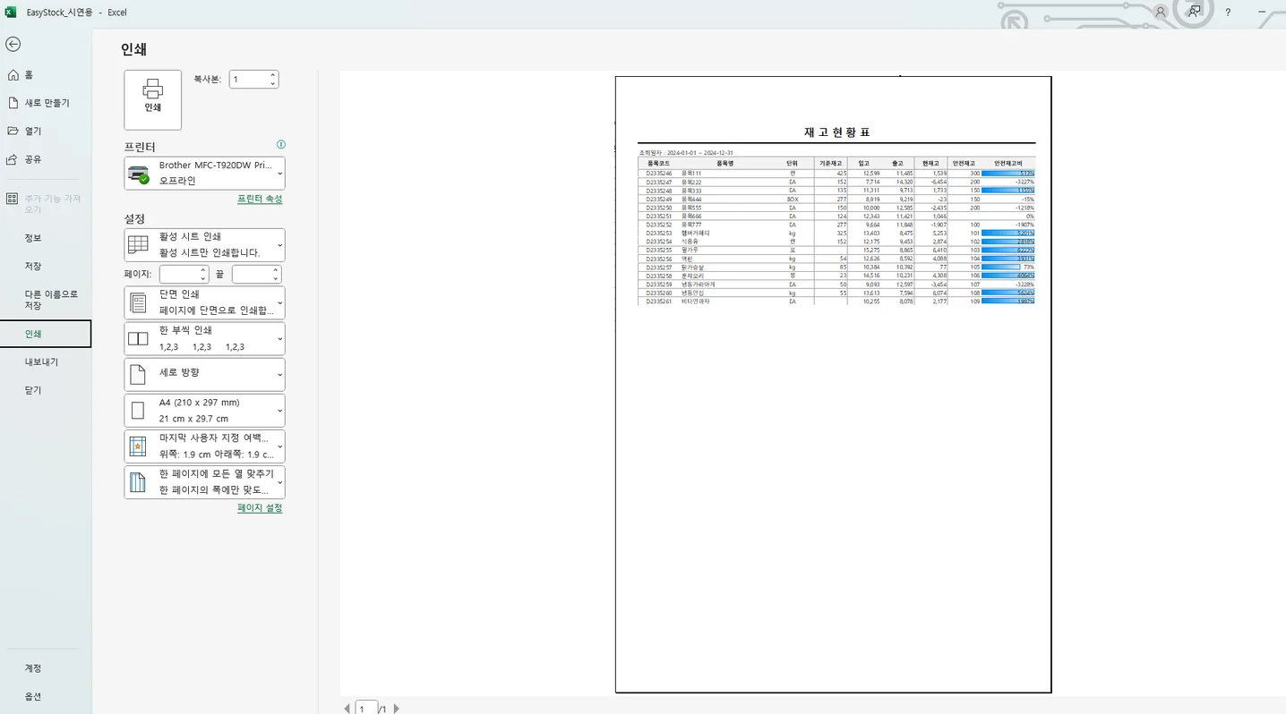1286x714 pixels.
Task: Open Brother MFC-T920DW printer dropdown
Action: pyautogui.click(x=204, y=173)
